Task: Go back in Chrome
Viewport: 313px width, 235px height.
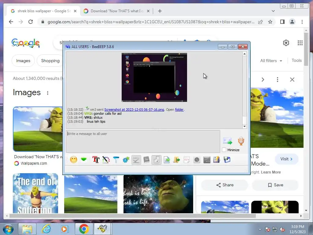Action: click(x=11, y=22)
